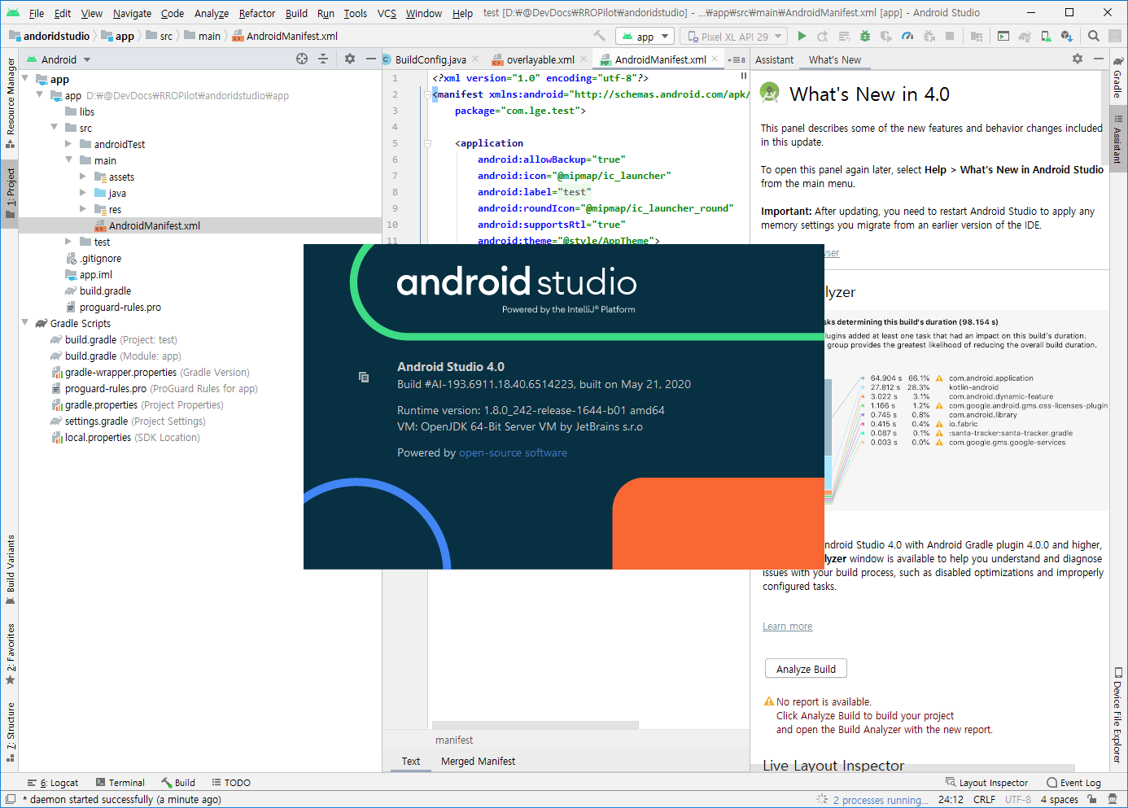Viewport: 1128px width, 808px height.
Task: Click the Search Everywhere magnifier icon
Action: pyautogui.click(x=1094, y=36)
